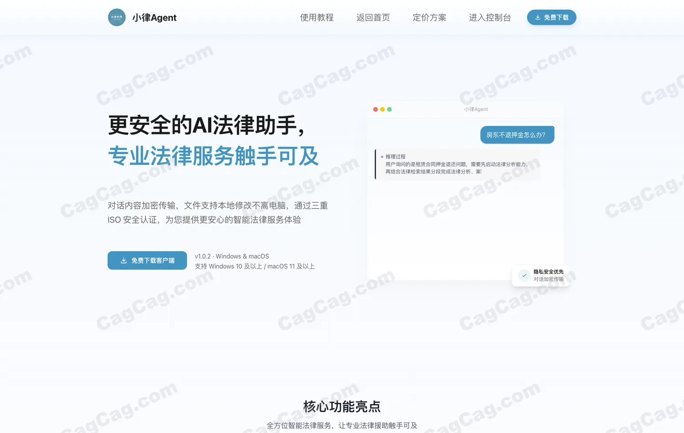Click the 房东不退押金怎么办? chat bubble

517,135
